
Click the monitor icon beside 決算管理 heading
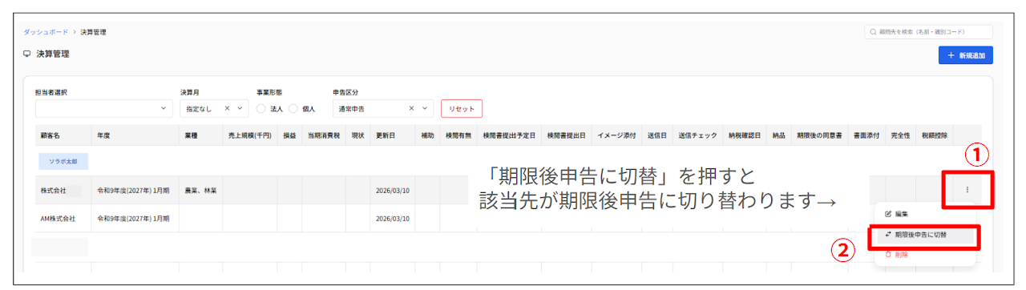point(26,54)
